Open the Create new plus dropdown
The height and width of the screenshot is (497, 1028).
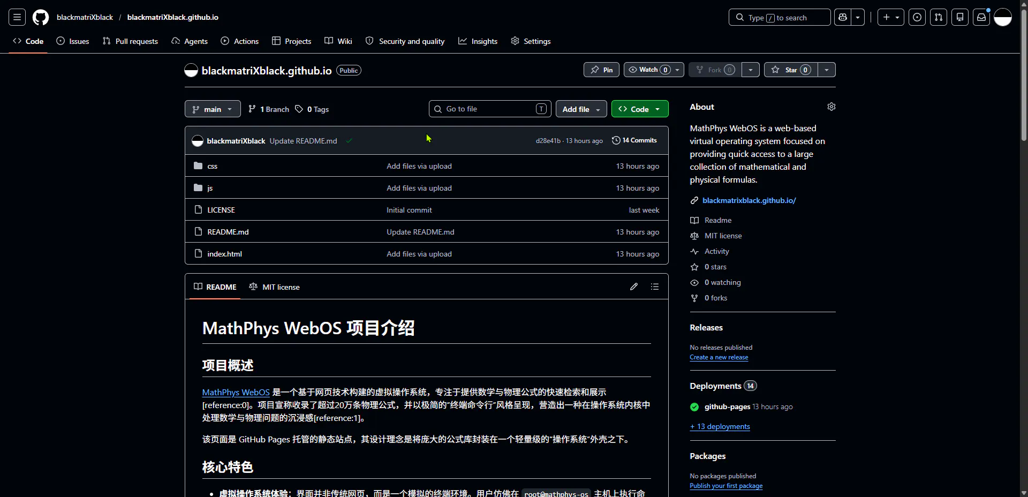pyautogui.click(x=891, y=17)
